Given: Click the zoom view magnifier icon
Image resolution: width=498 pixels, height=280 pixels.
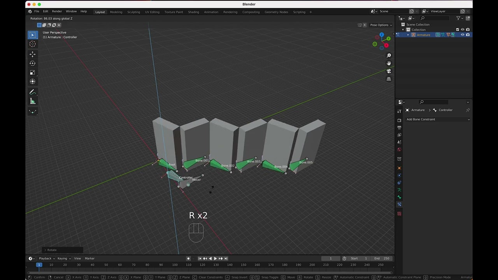Looking at the screenshot, I should 389,56.
